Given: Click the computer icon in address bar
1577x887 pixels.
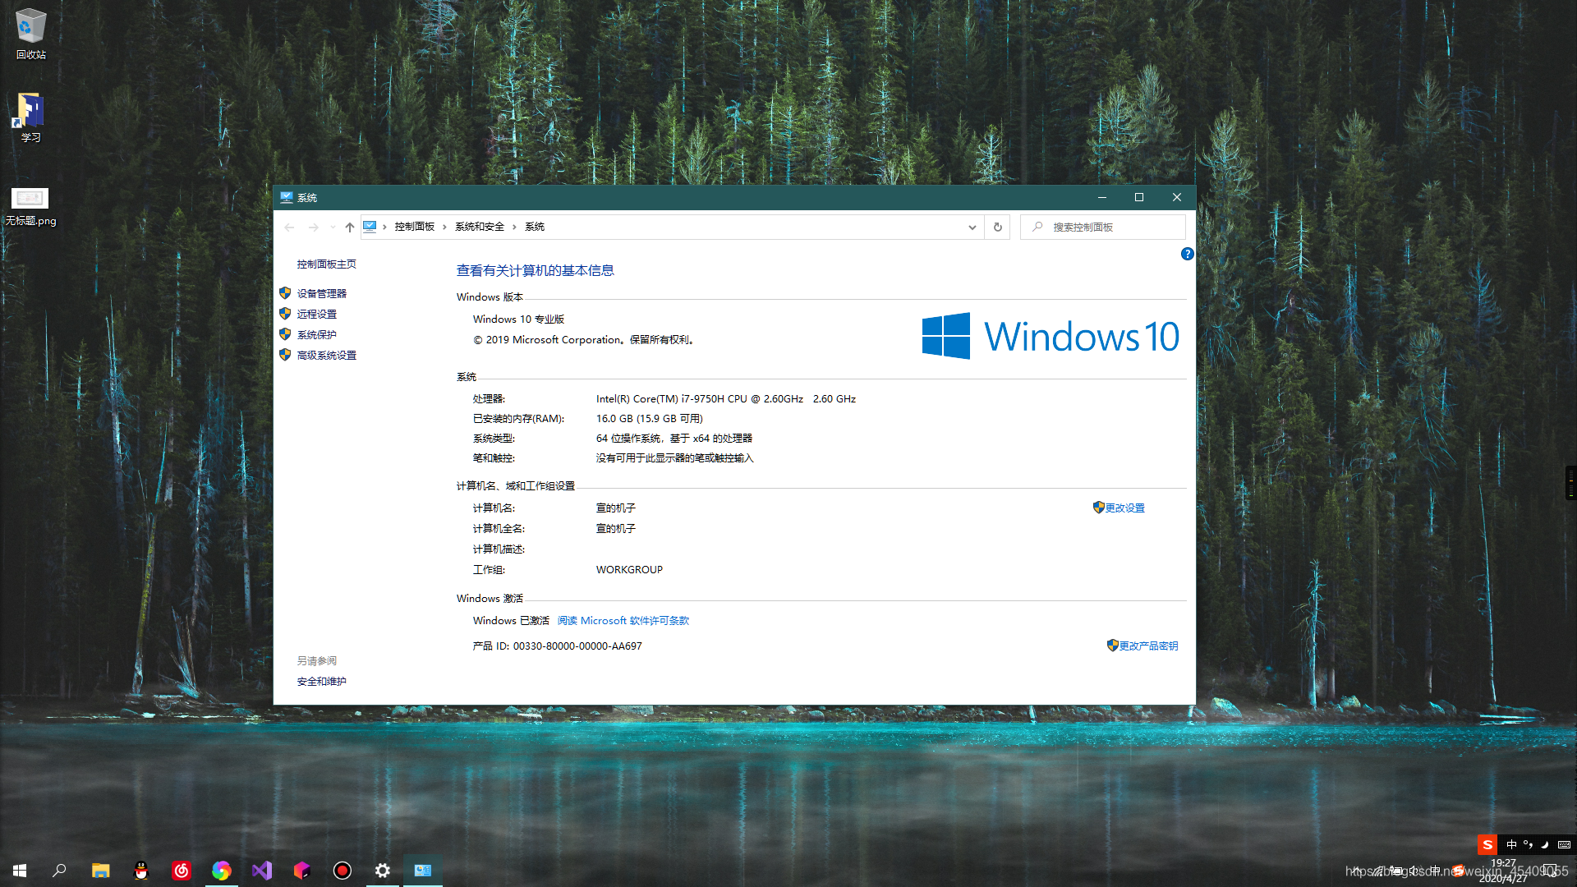Looking at the screenshot, I should tap(370, 226).
